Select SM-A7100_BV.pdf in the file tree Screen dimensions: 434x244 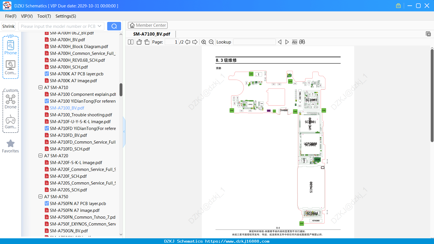67,108
